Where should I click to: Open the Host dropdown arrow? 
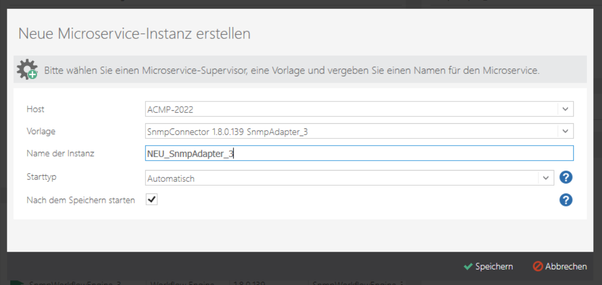point(565,109)
